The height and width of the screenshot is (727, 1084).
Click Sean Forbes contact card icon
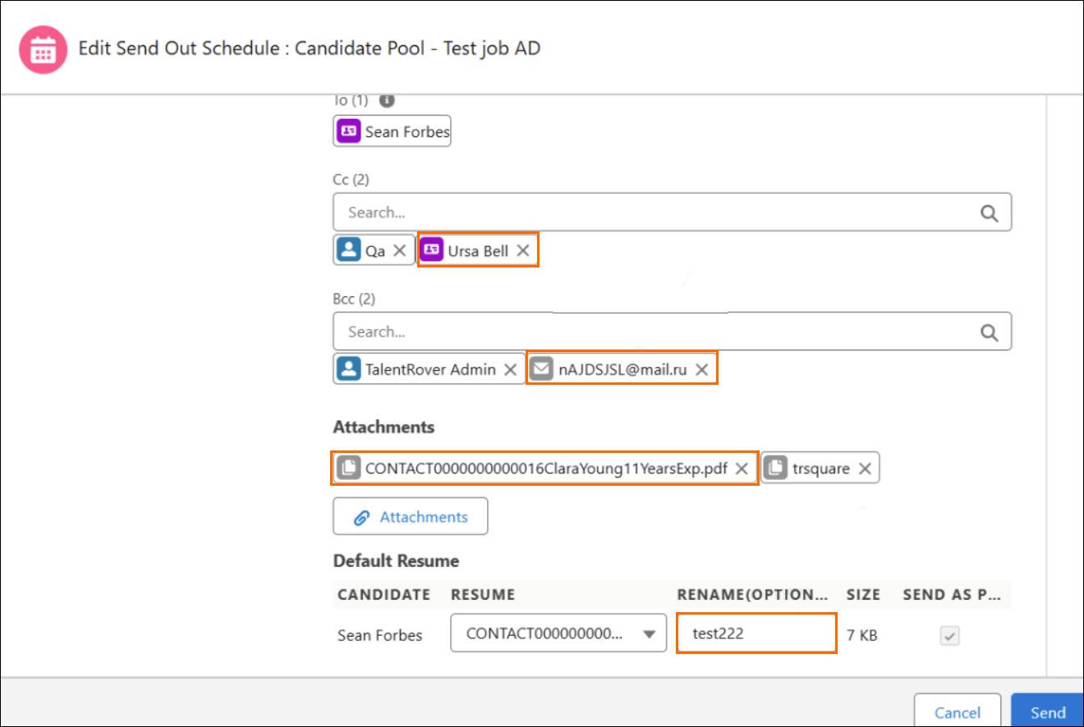click(x=349, y=131)
